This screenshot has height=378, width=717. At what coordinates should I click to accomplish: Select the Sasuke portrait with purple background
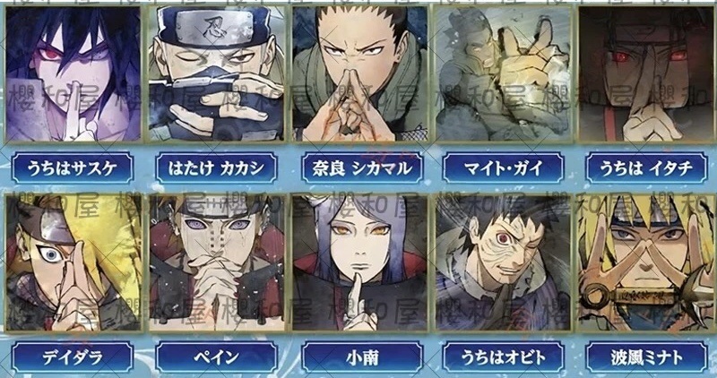73,73
